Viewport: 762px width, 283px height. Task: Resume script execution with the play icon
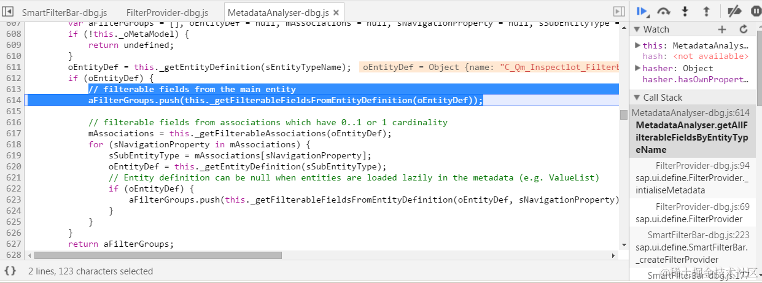(642, 11)
